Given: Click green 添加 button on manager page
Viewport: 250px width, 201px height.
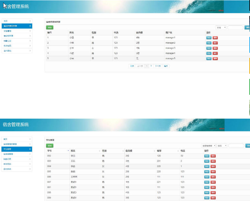Looking at the screenshot, I should (50, 27).
